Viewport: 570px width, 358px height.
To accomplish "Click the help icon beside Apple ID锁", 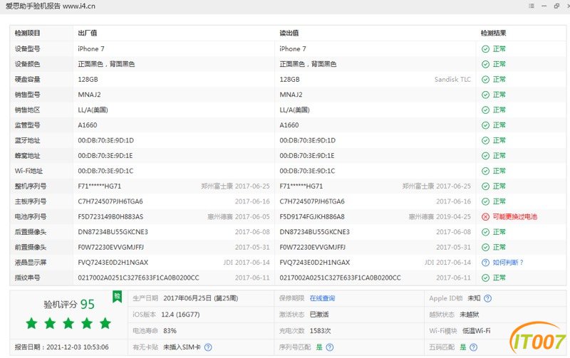I will pos(488,298).
